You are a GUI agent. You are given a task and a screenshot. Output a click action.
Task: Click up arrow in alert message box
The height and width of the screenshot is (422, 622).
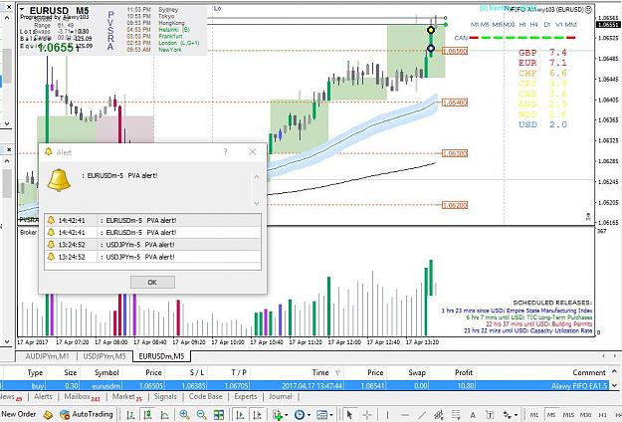257,177
